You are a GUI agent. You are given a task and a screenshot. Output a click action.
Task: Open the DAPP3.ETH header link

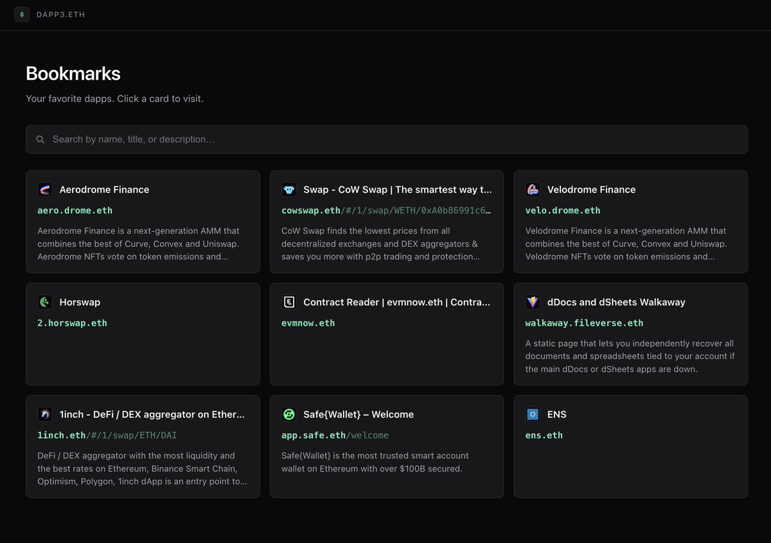point(60,14)
